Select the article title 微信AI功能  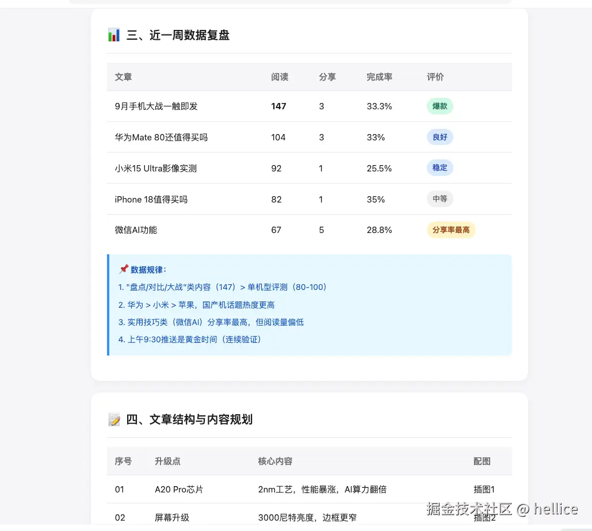tap(136, 230)
